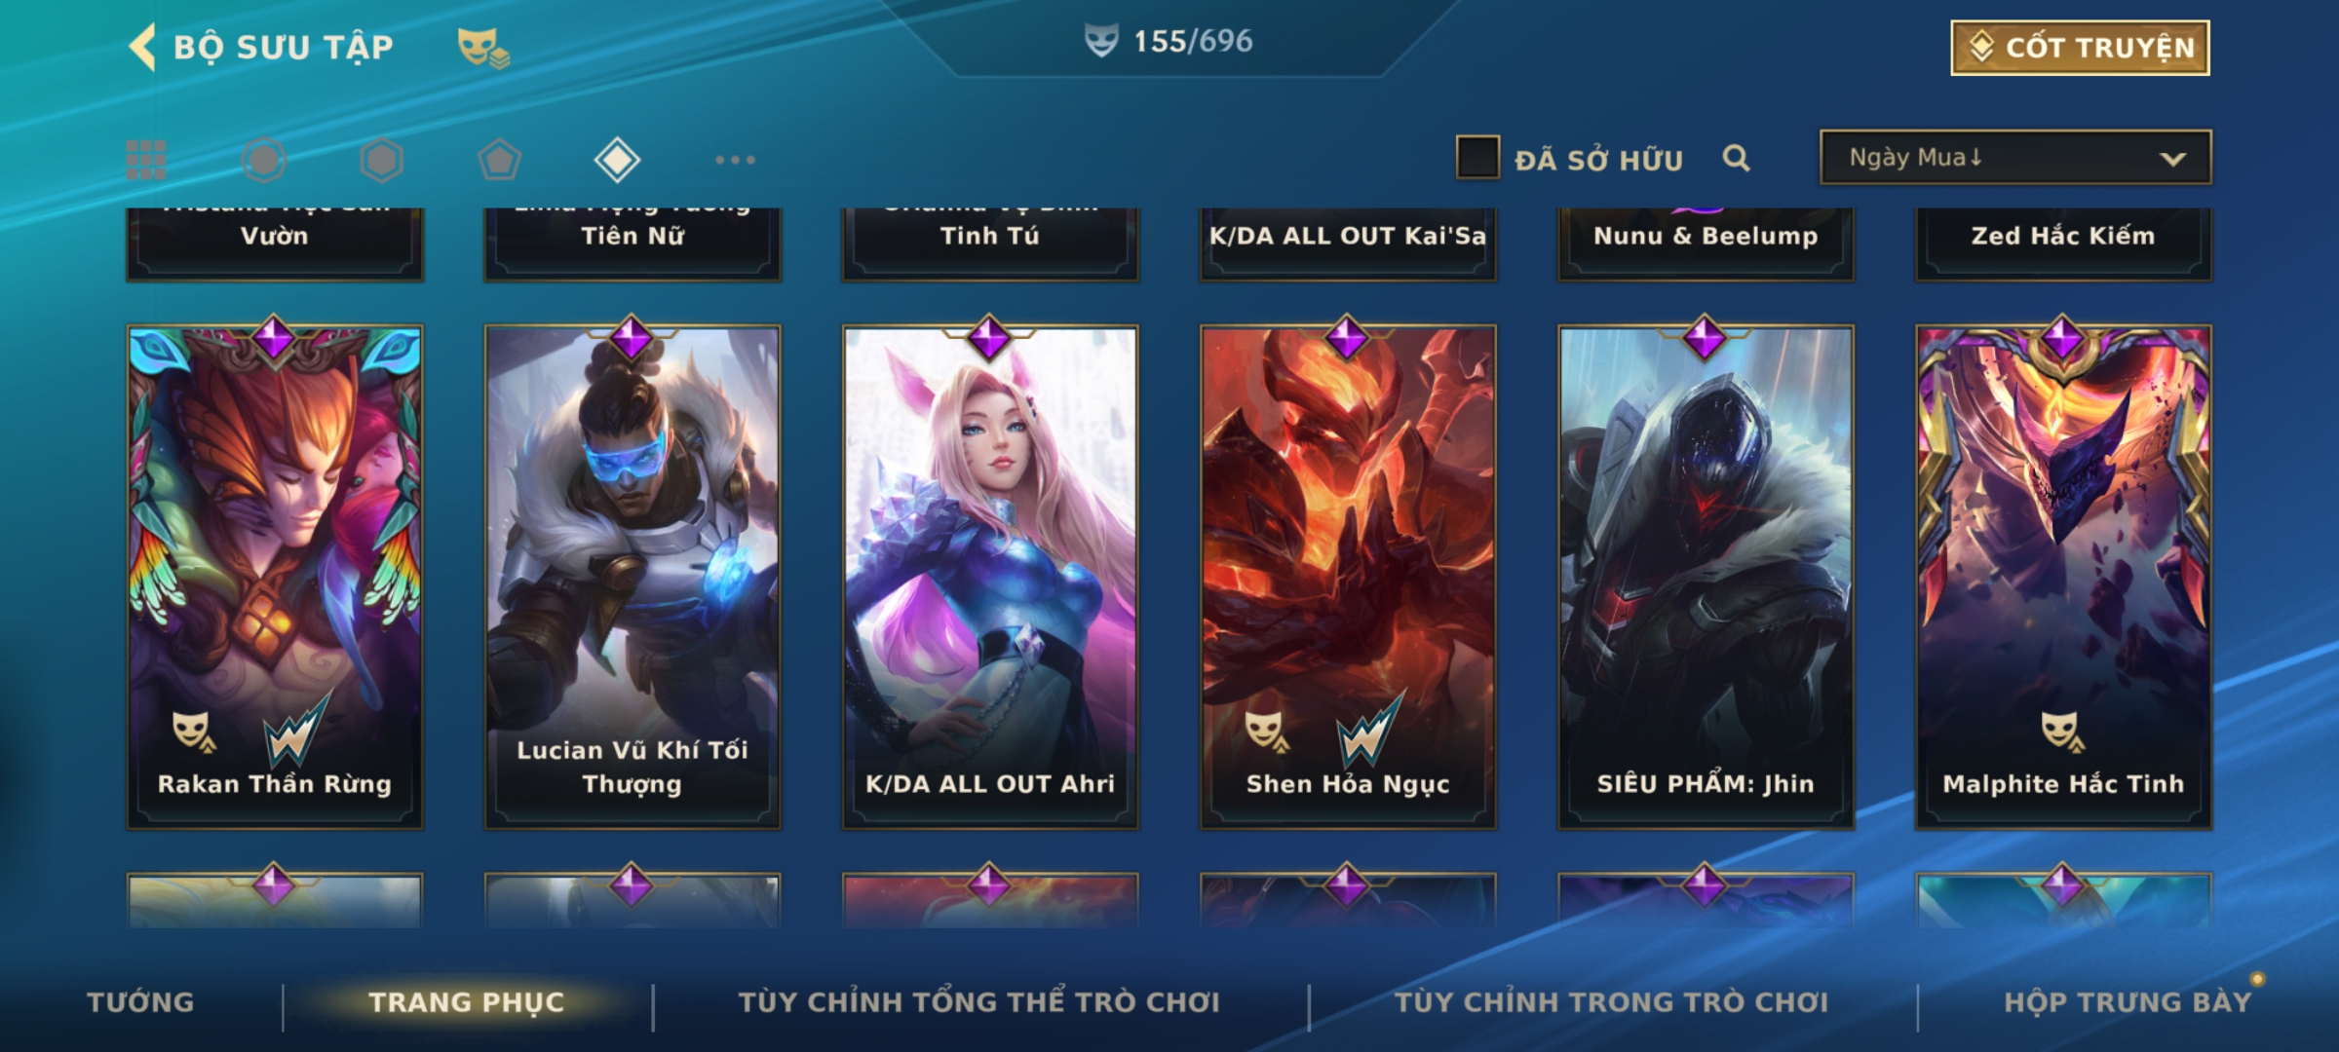Open the Malphite Hắc Tinh skin card
This screenshot has width=2339, height=1052.
[2063, 577]
